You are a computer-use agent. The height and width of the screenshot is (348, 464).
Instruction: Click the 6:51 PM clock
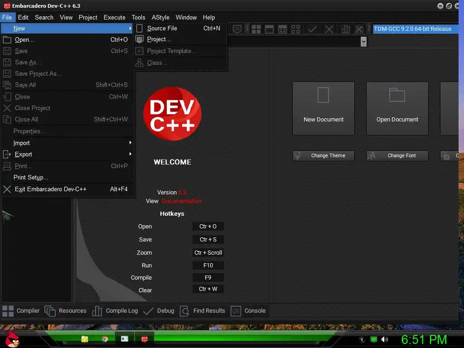click(x=424, y=340)
